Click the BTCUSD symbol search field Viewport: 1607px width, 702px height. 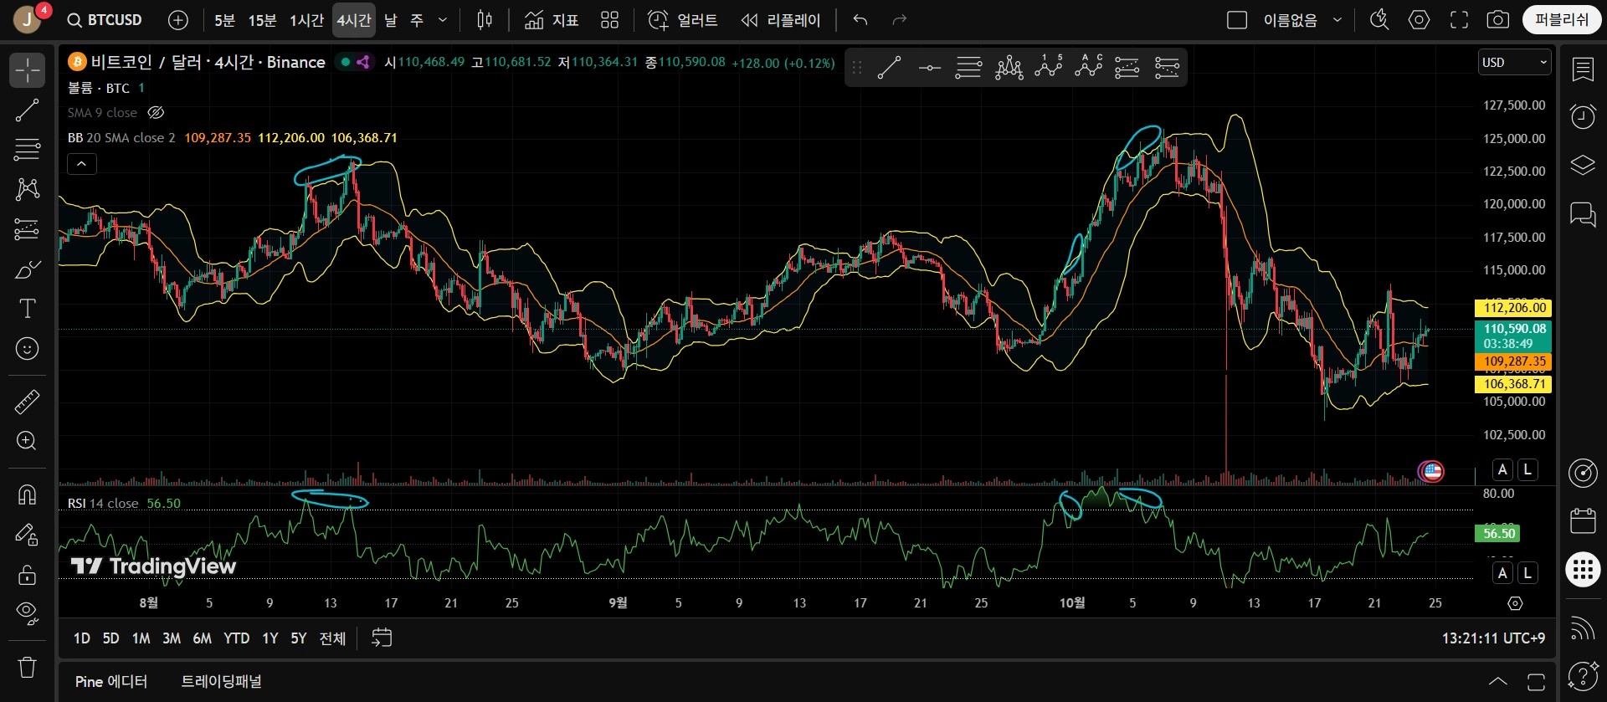[x=105, y=20]
